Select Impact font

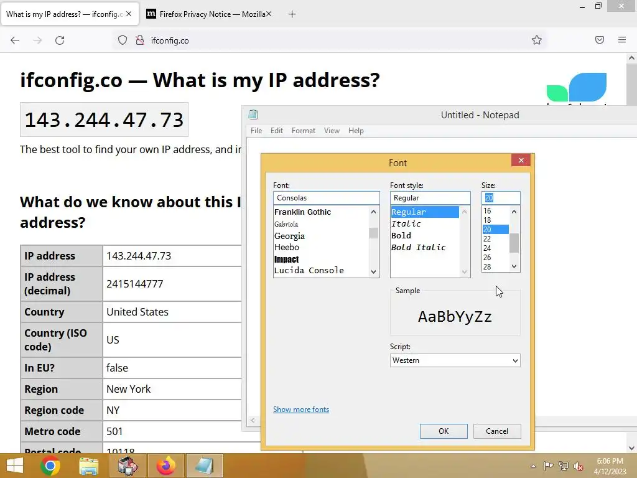[x=286, y=259]
